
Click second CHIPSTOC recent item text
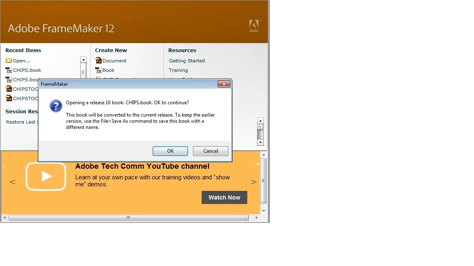coord(26,99)
